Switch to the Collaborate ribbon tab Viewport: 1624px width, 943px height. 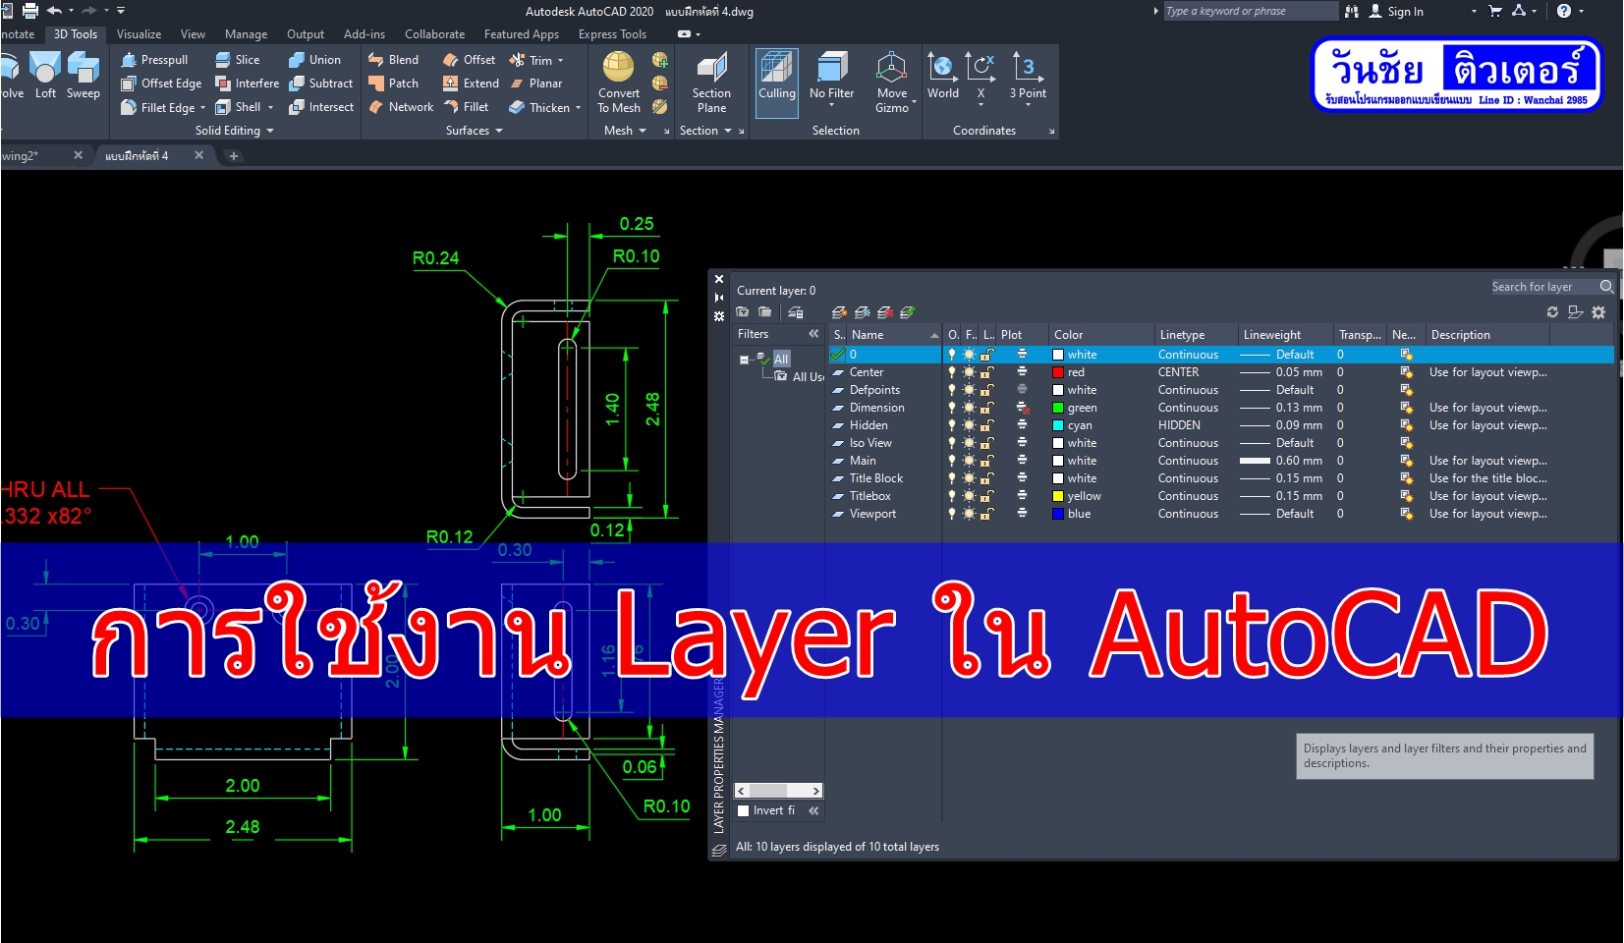[x=434, y=34]
